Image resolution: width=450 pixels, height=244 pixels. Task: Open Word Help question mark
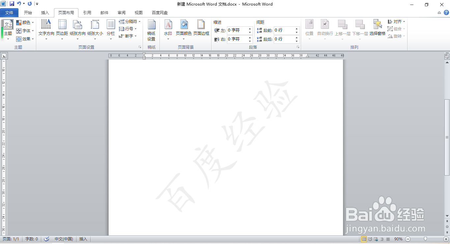[446, 13]
